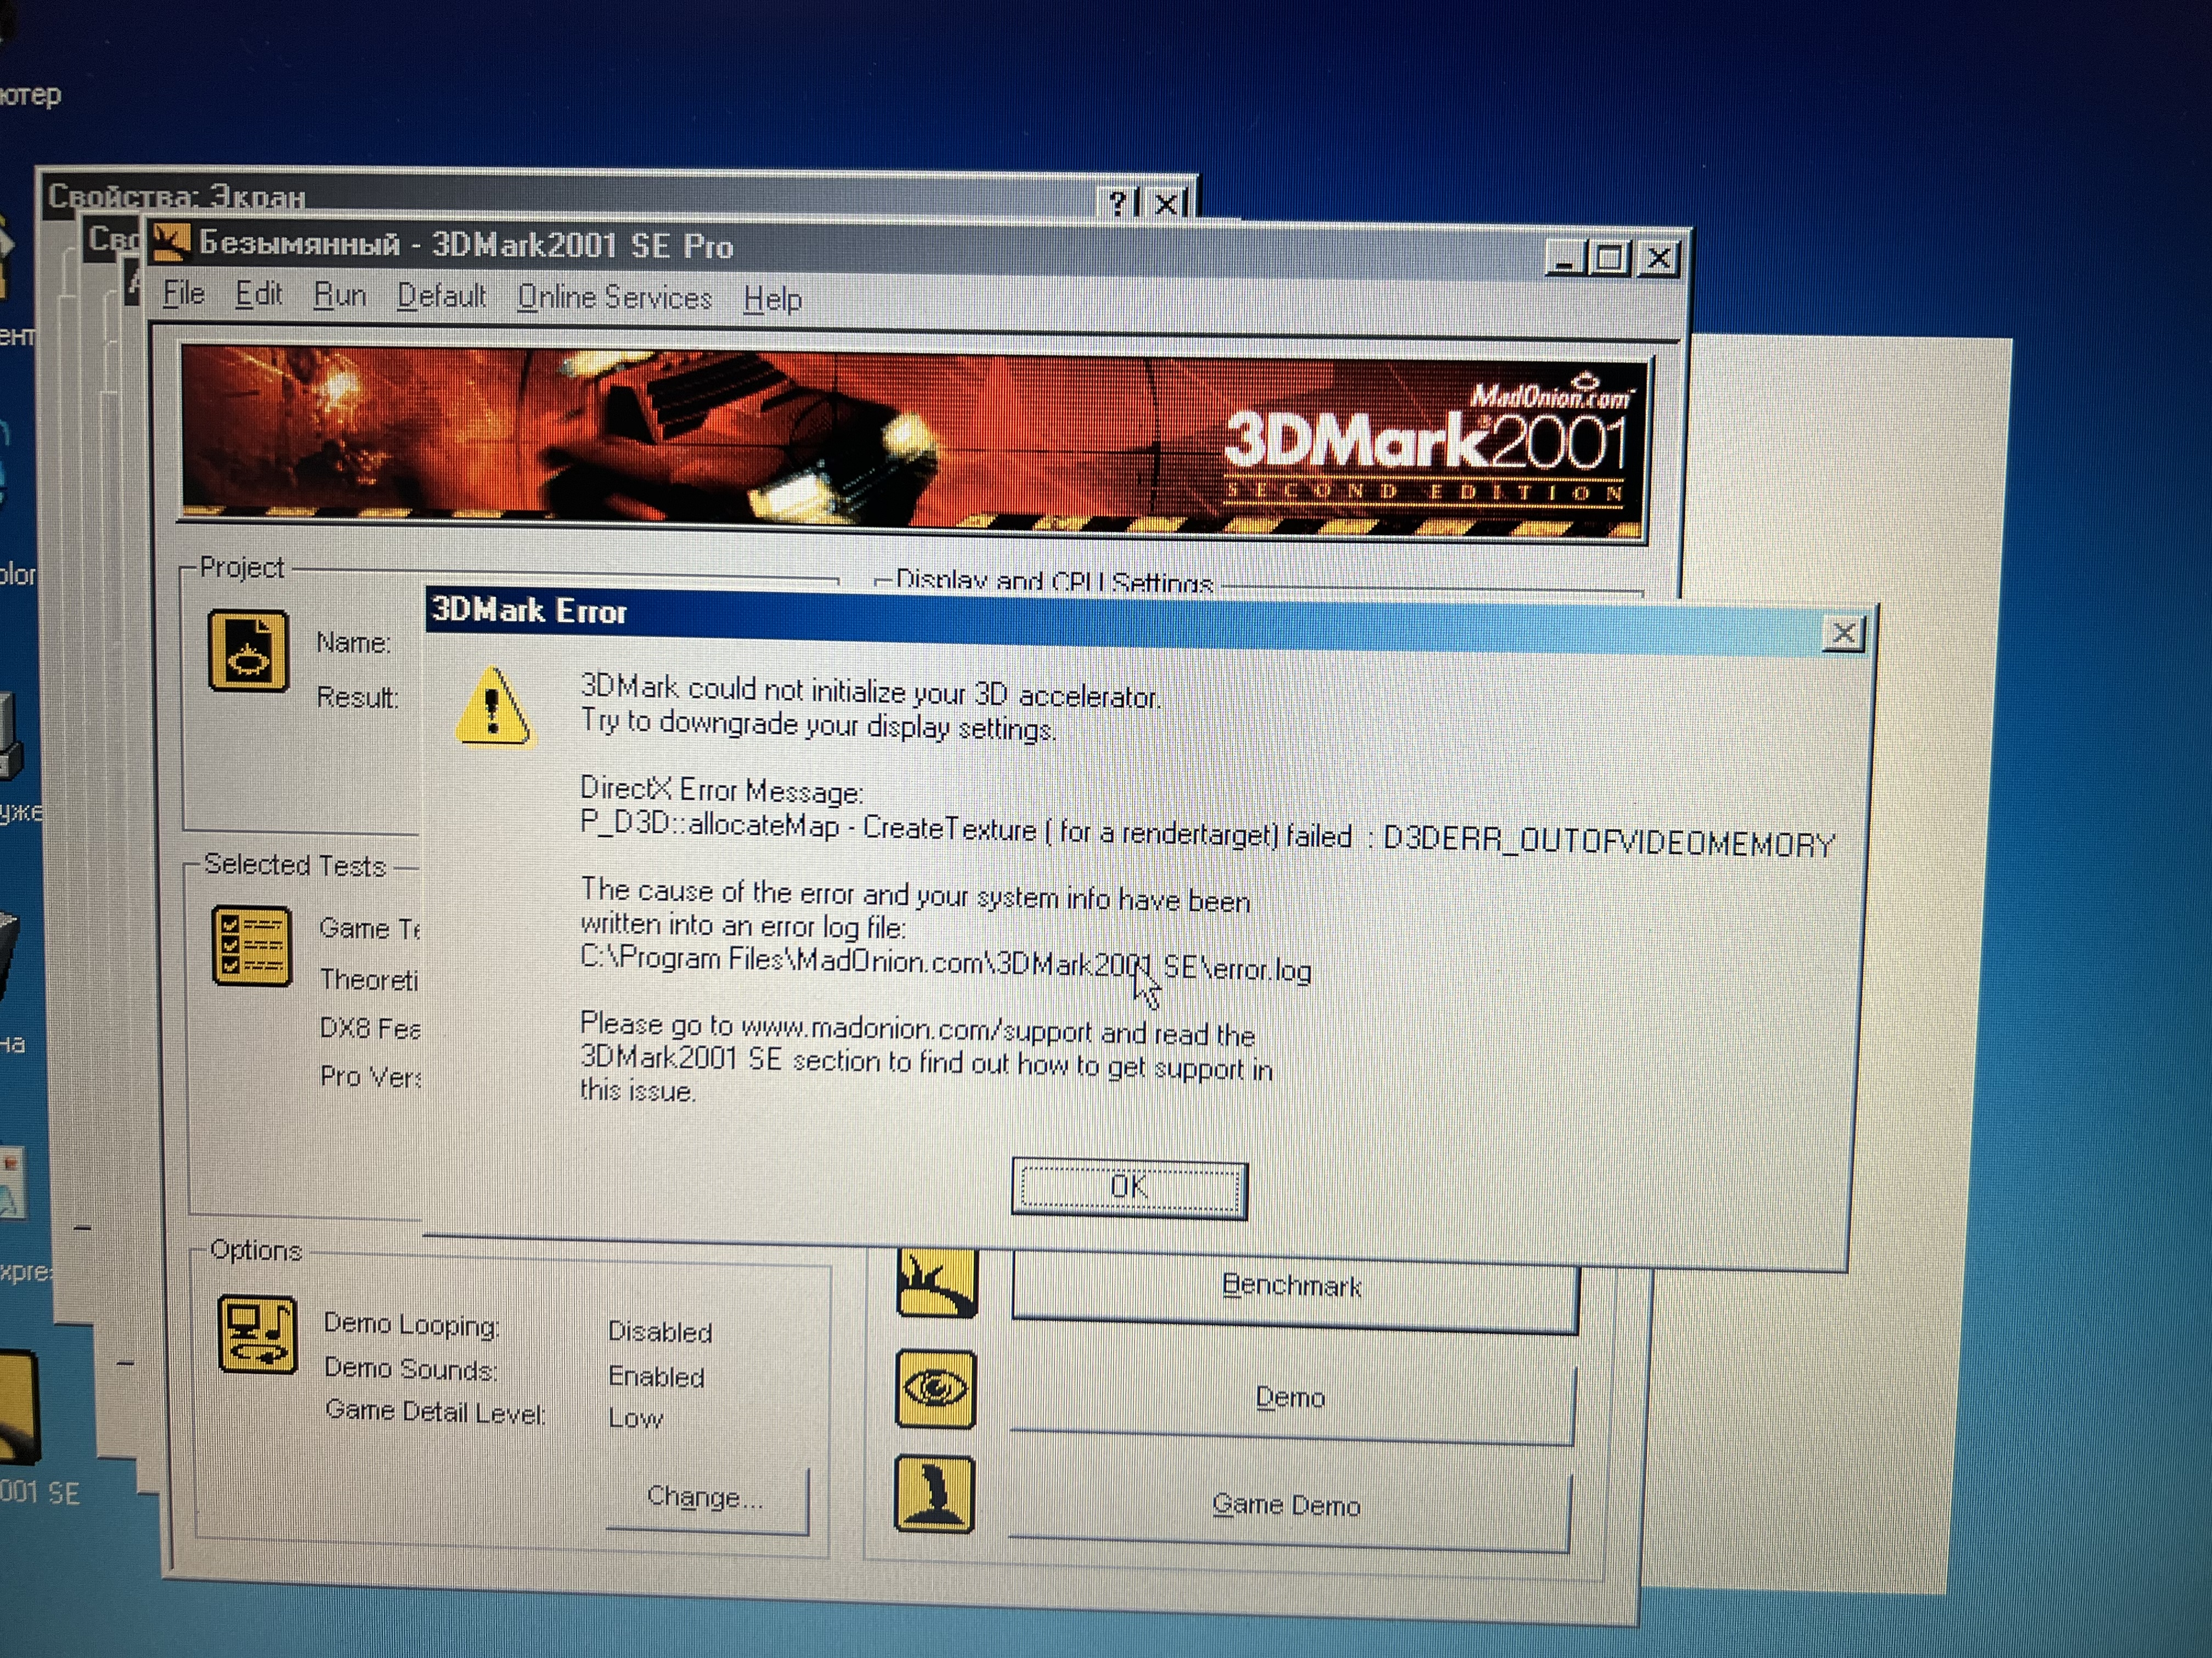Viewport: 2212px width, 1658px height.
Task: Start the Game Demo button
Action: (1286, 1505)
